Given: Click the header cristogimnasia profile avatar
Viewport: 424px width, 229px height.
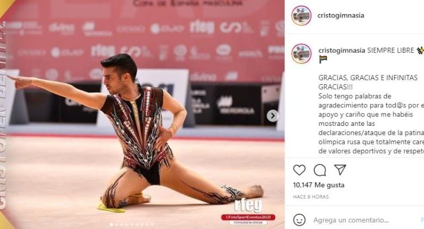Looking at the screenshot, I should pos(301,15).
